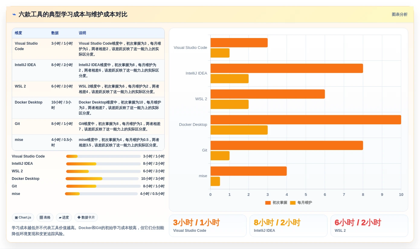Screen dimensions: 420x249
Task: Open the 图表分析 label in header
Action: 399,14
